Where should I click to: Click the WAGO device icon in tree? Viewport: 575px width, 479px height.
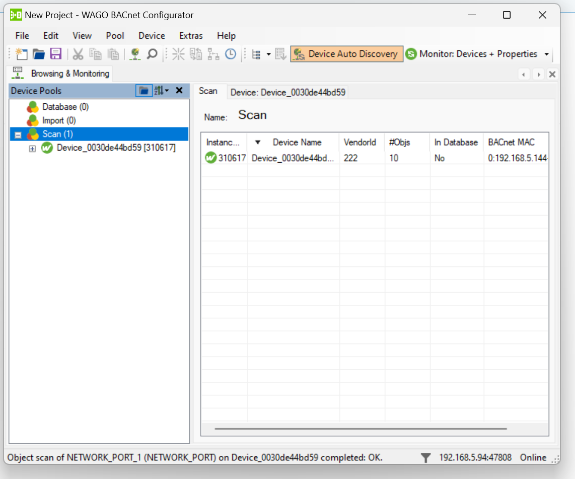tap(47, 148)
